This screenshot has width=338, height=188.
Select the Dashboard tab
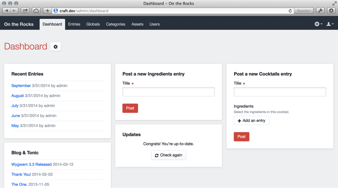tap(52, 24)
